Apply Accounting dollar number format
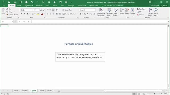The width and height of the screenshot is (170, 95). (x=81, y=14)
